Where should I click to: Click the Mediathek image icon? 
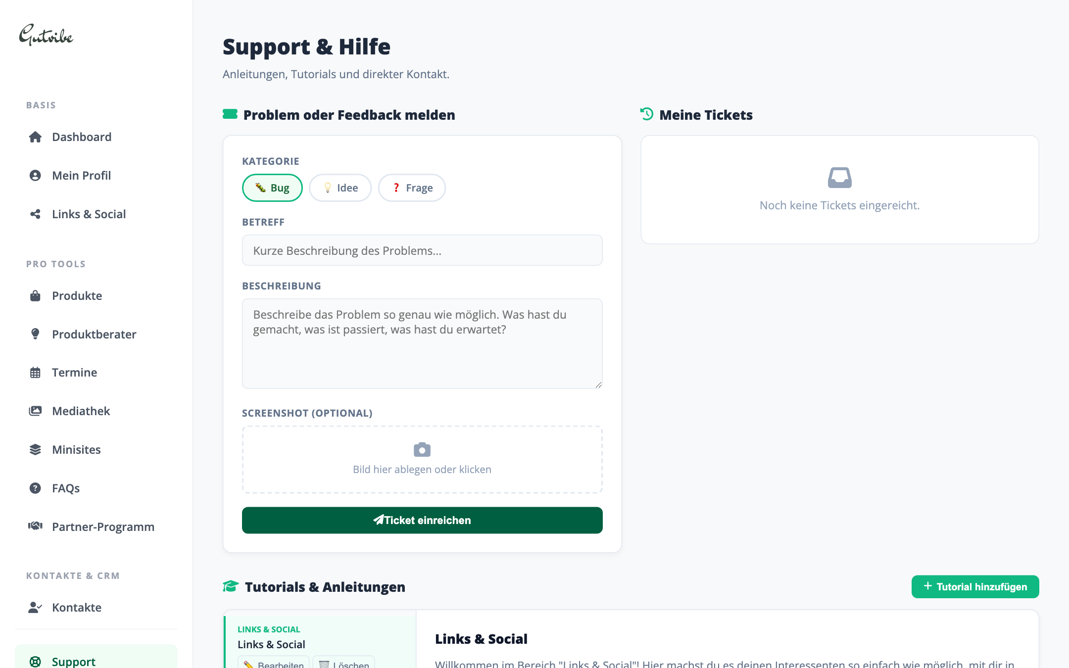tap(35, 411)
